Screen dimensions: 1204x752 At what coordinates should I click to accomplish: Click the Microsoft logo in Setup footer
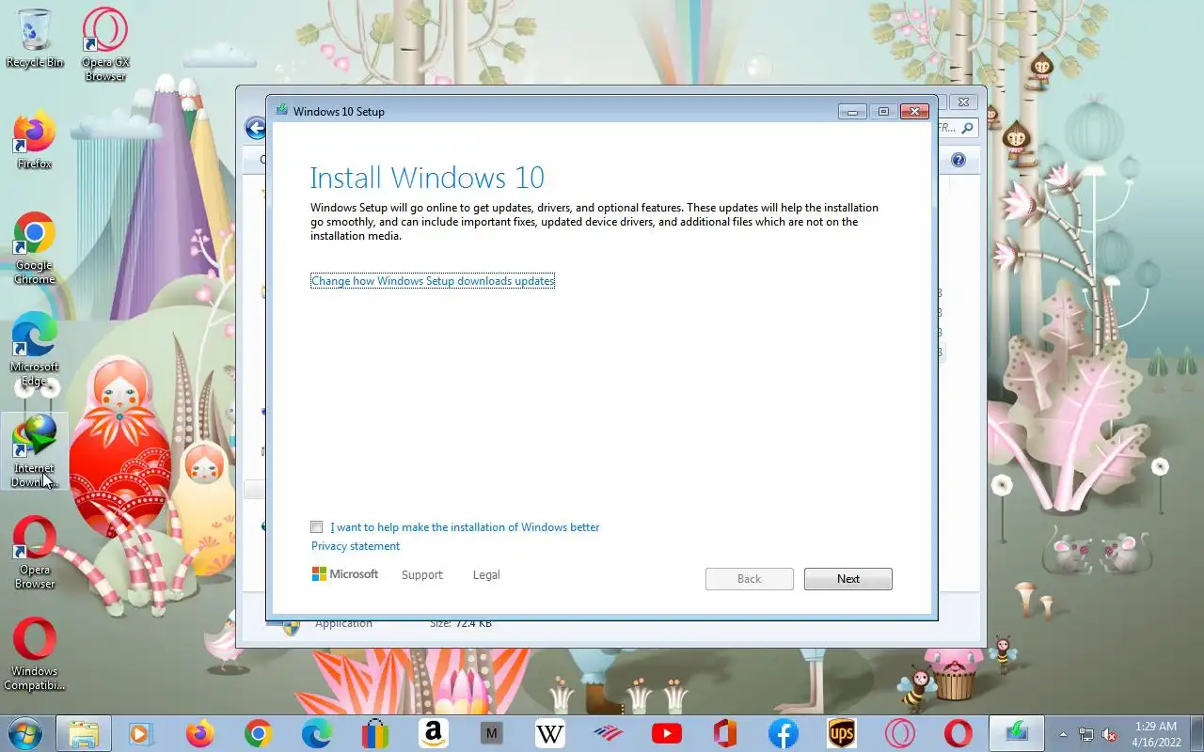point(345,574)
